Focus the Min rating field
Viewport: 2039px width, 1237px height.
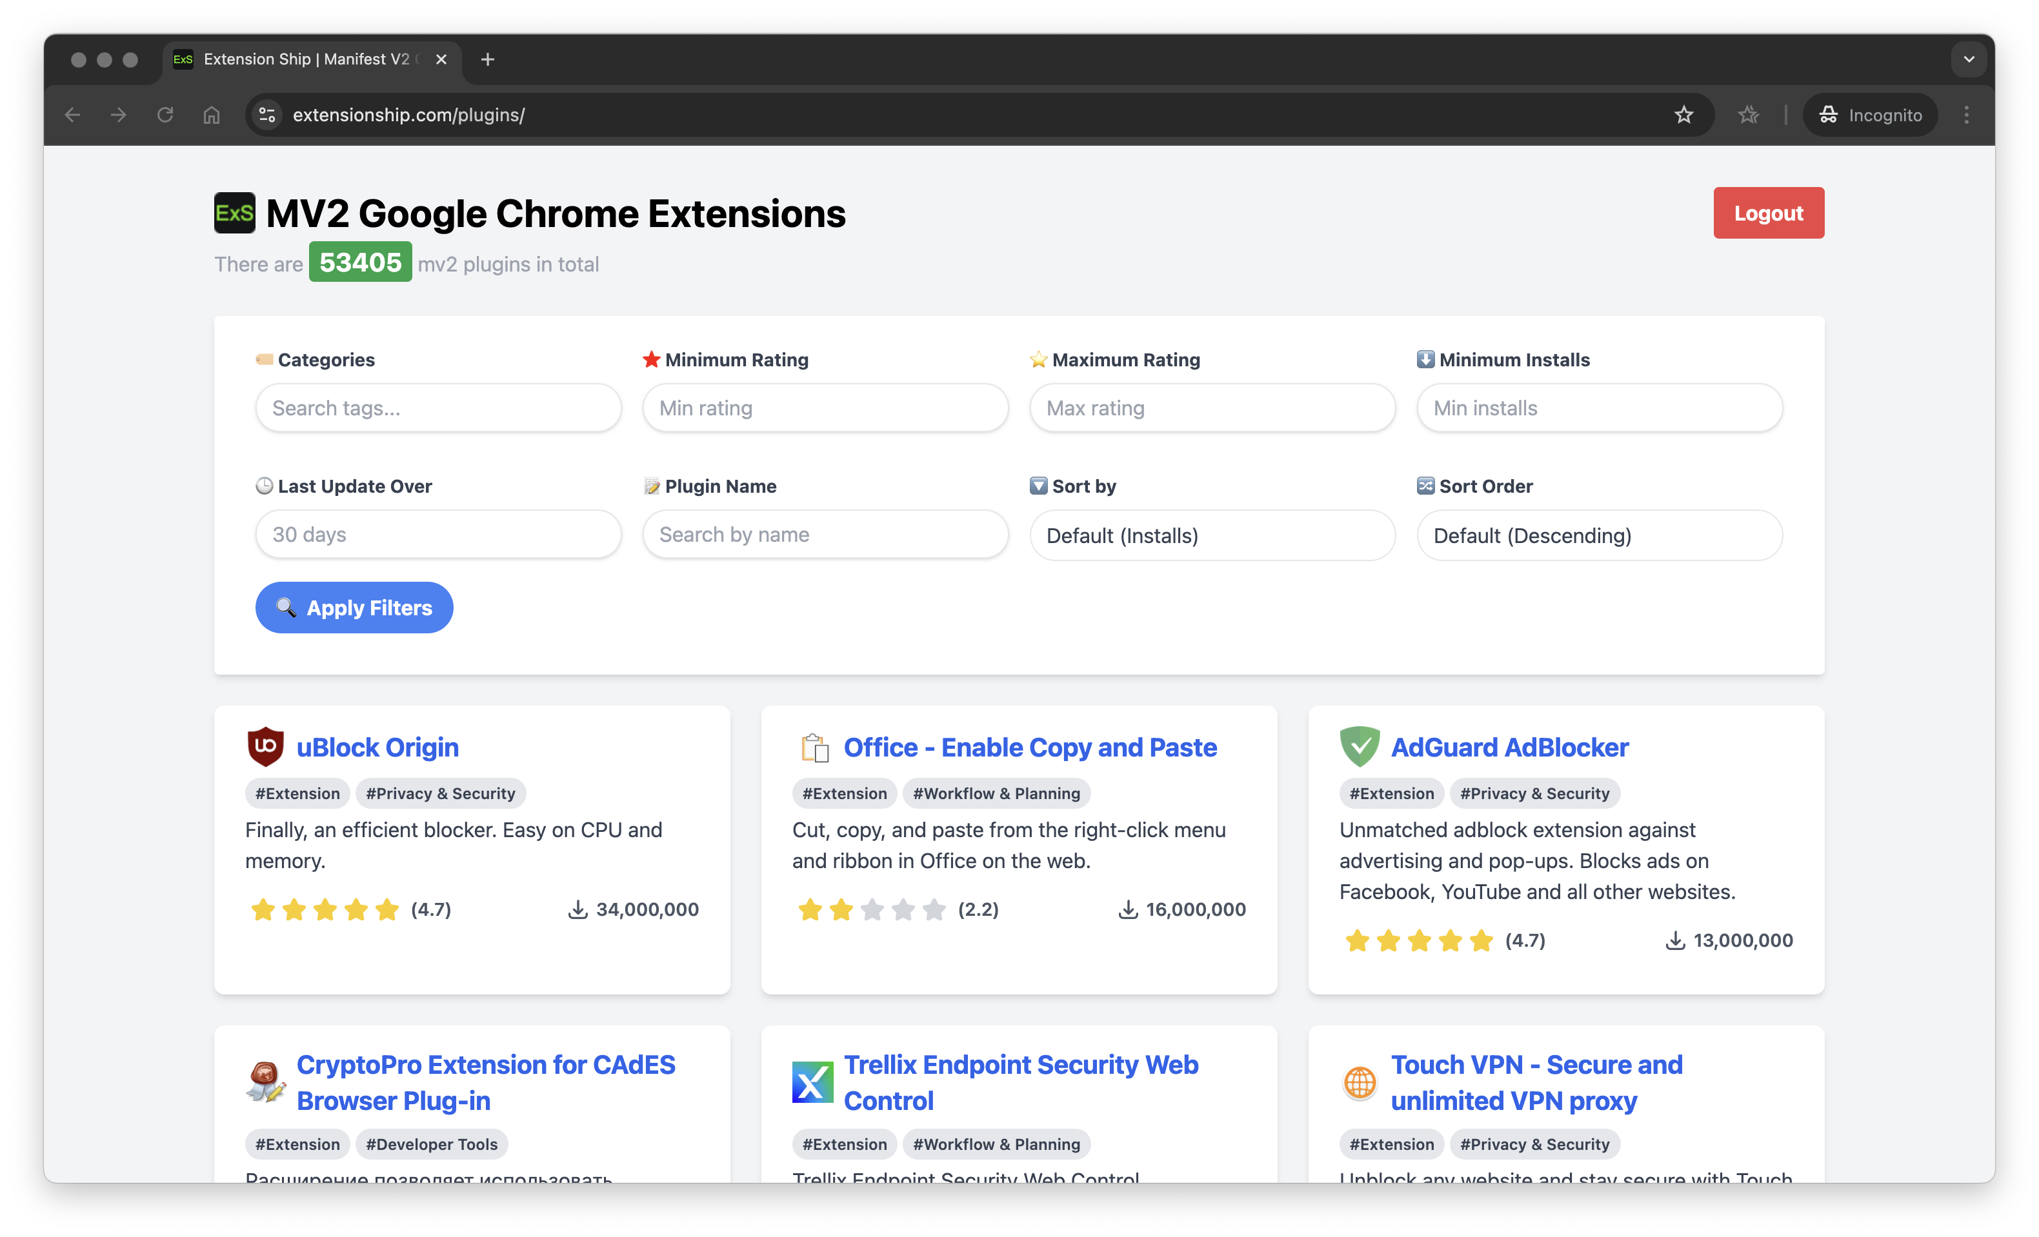coord(825,408)
